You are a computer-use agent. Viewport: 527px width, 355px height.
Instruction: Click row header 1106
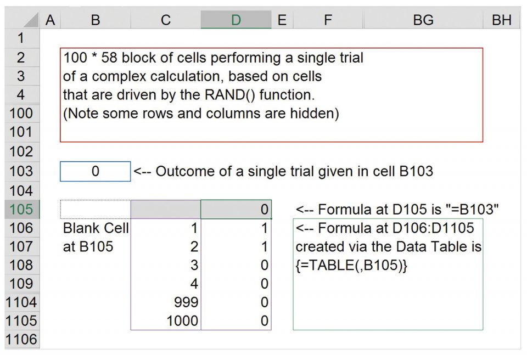tap(21, 340)
